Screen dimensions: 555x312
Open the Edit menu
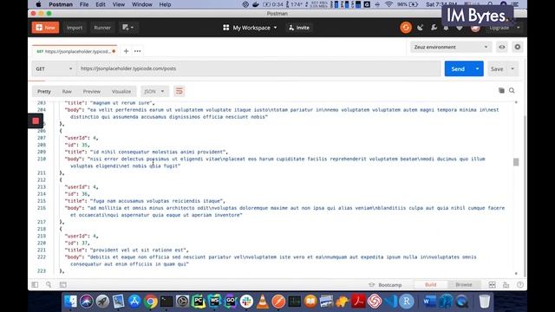tap(101, 4)
